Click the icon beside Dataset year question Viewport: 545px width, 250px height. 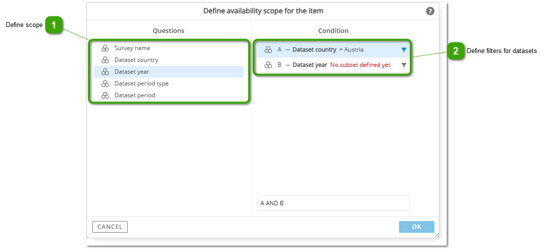point(105,72)
